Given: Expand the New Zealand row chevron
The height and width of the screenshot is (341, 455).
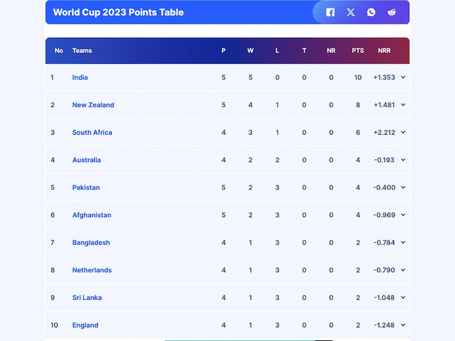Looking at the screenshot, I should (403, 105).
